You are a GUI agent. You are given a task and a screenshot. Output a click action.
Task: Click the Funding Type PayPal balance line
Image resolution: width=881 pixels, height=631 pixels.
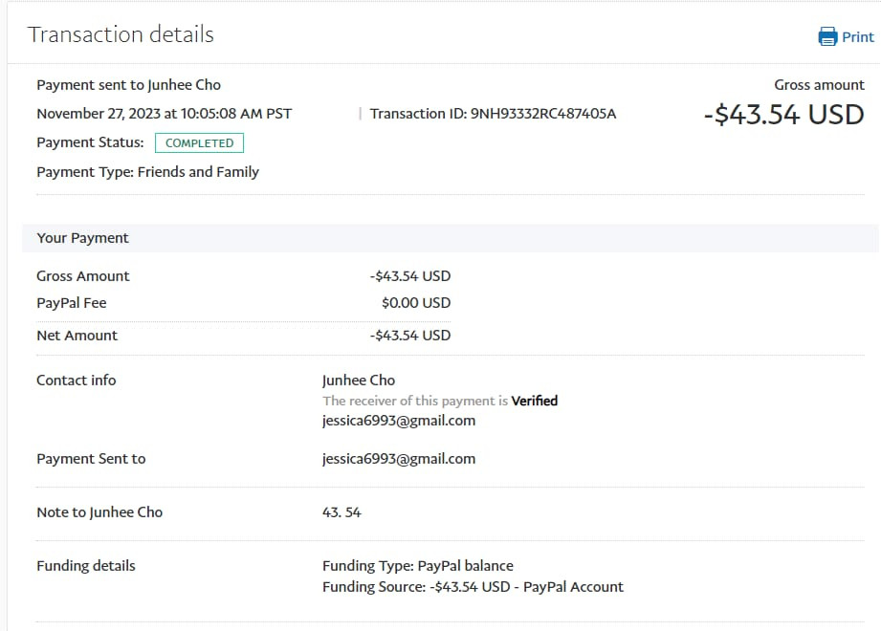click(418, 566)
